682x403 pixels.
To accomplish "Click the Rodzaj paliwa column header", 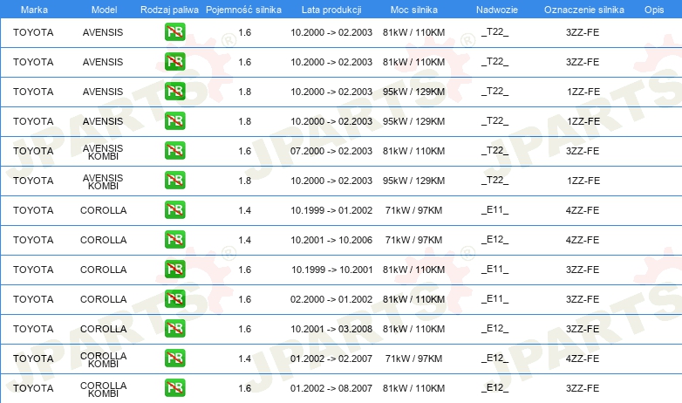I will coord(169,10).
